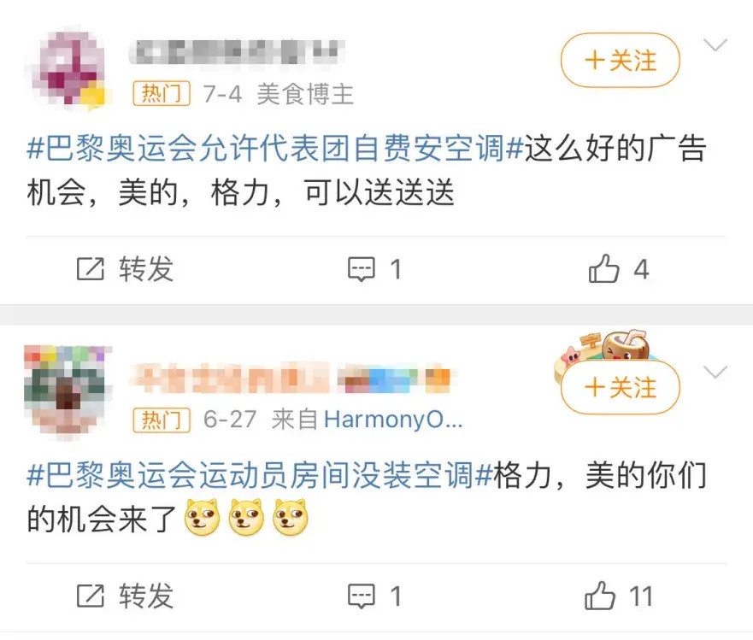Screen dimensions: 753x640
Task: Like the second post with 11 likes
Action: point(600,596)
